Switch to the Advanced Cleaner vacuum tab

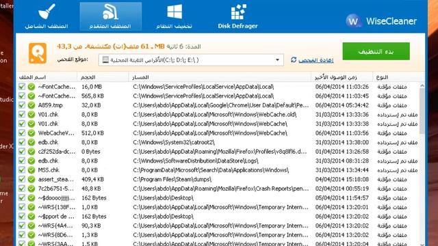110,16
